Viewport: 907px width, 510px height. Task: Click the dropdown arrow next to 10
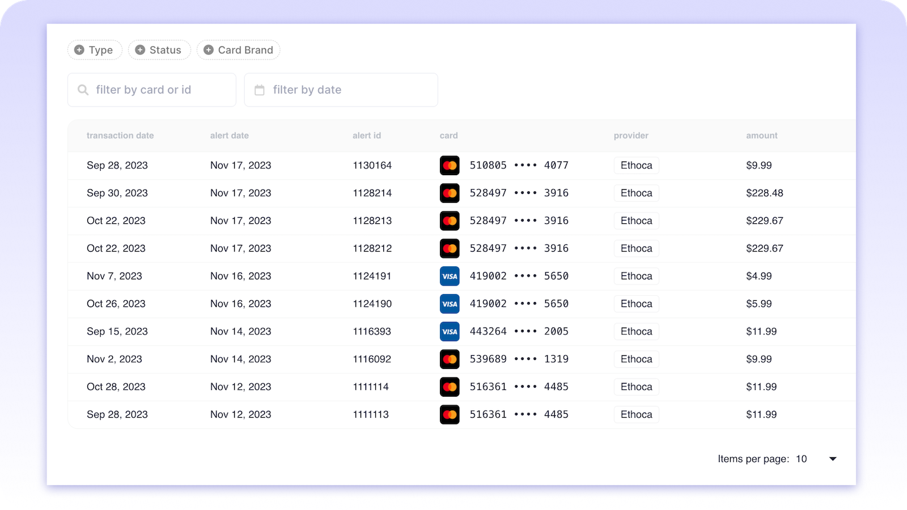[832, 459]
